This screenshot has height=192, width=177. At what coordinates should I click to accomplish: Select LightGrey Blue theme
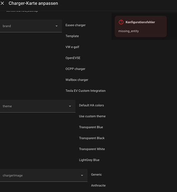point(89,160)
